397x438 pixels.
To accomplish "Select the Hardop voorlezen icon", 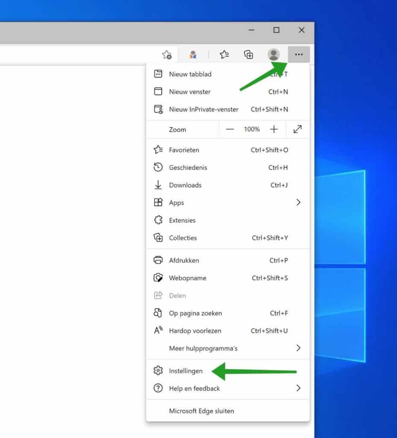I will [158, 330].
